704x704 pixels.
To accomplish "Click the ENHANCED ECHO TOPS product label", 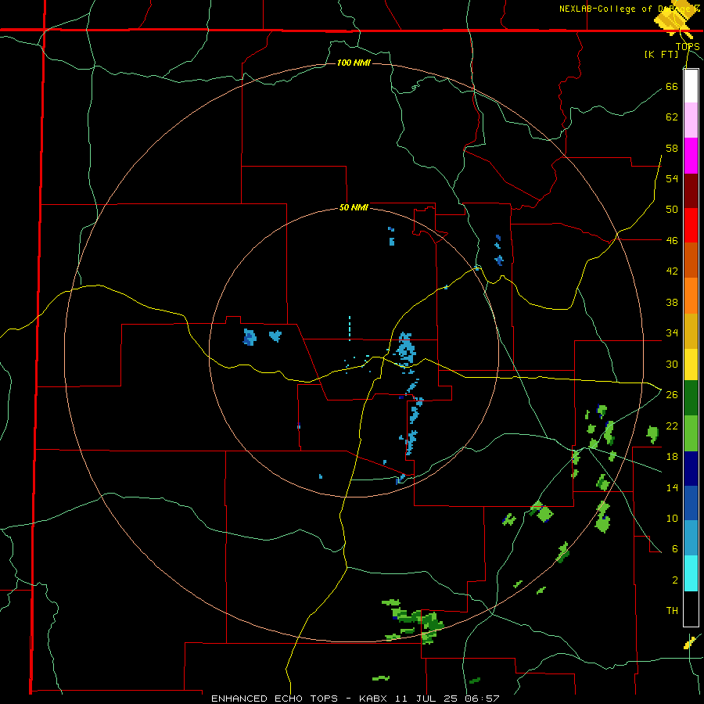I will [275, 699].
